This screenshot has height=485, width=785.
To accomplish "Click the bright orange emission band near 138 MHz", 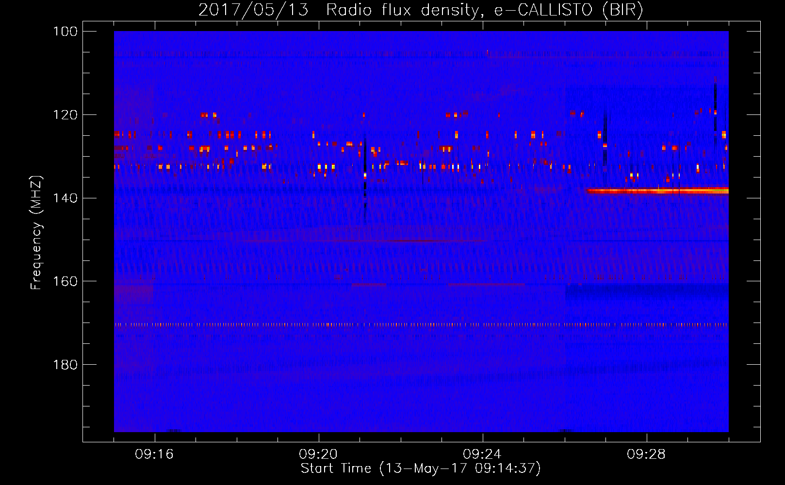I will click(657, 191).
